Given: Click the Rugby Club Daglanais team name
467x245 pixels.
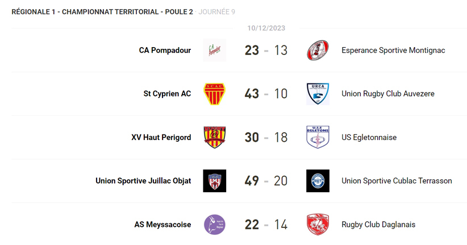Looking at the screenshot, I should pyautogui.click(x=378, y=225).
